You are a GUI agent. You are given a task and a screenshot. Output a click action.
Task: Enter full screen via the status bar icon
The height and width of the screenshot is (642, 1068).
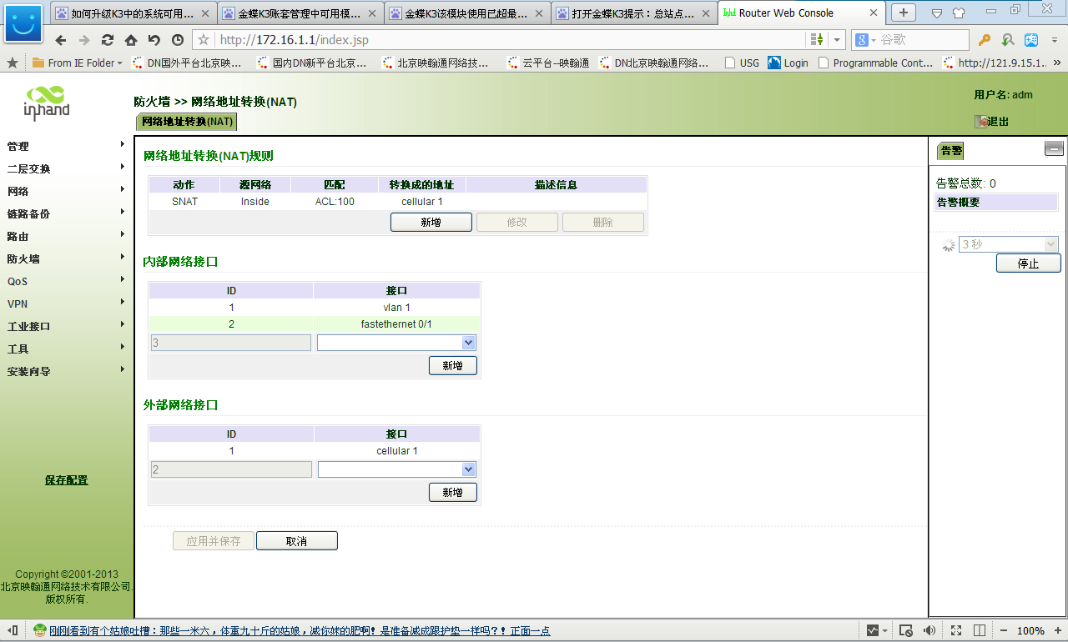[x=956, y=630]
